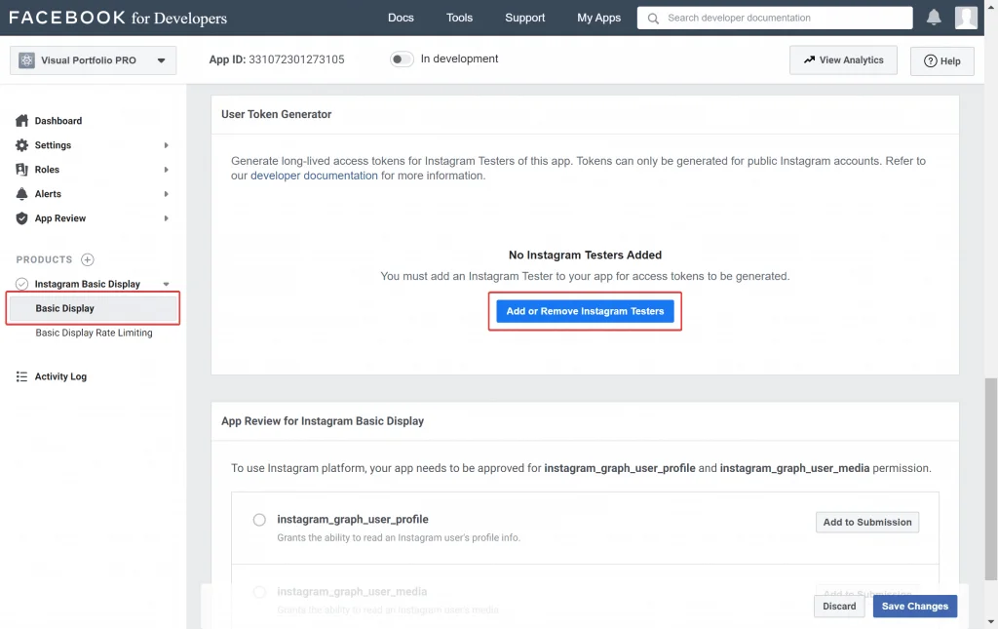
Task: Go to the Dashboard page
Action: (58, 121)
